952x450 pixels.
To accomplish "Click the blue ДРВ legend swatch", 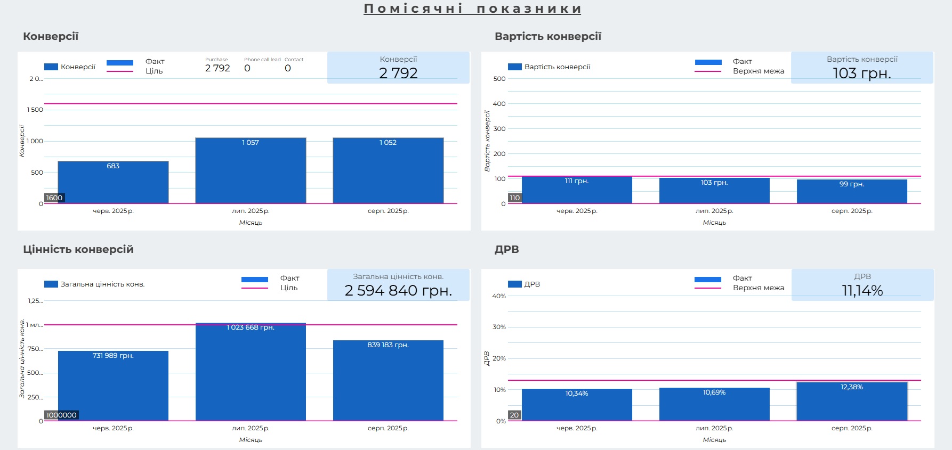I will click(515, 284).
